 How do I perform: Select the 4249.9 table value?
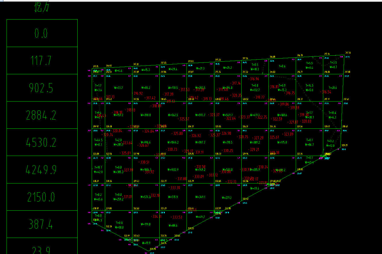pyautogui.click(x=41, y=170)
